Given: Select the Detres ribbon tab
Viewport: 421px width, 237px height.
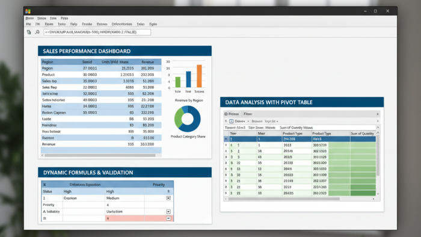Looking at the screenshot, I should point(102,24).
